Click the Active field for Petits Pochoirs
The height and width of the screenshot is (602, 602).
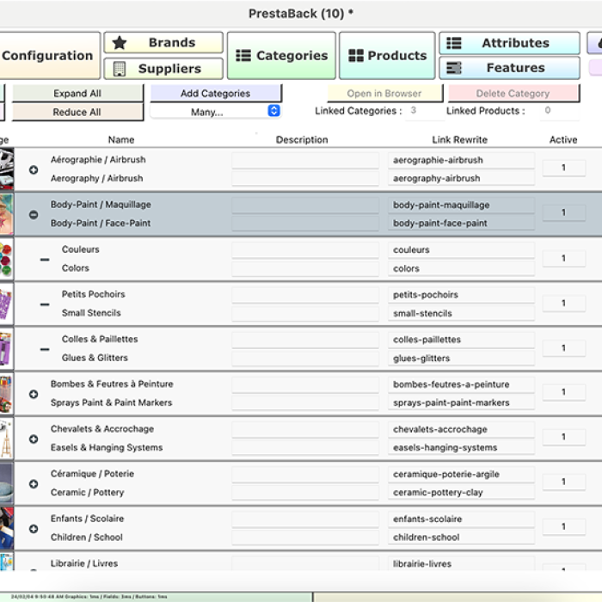[x=563, y=303]
